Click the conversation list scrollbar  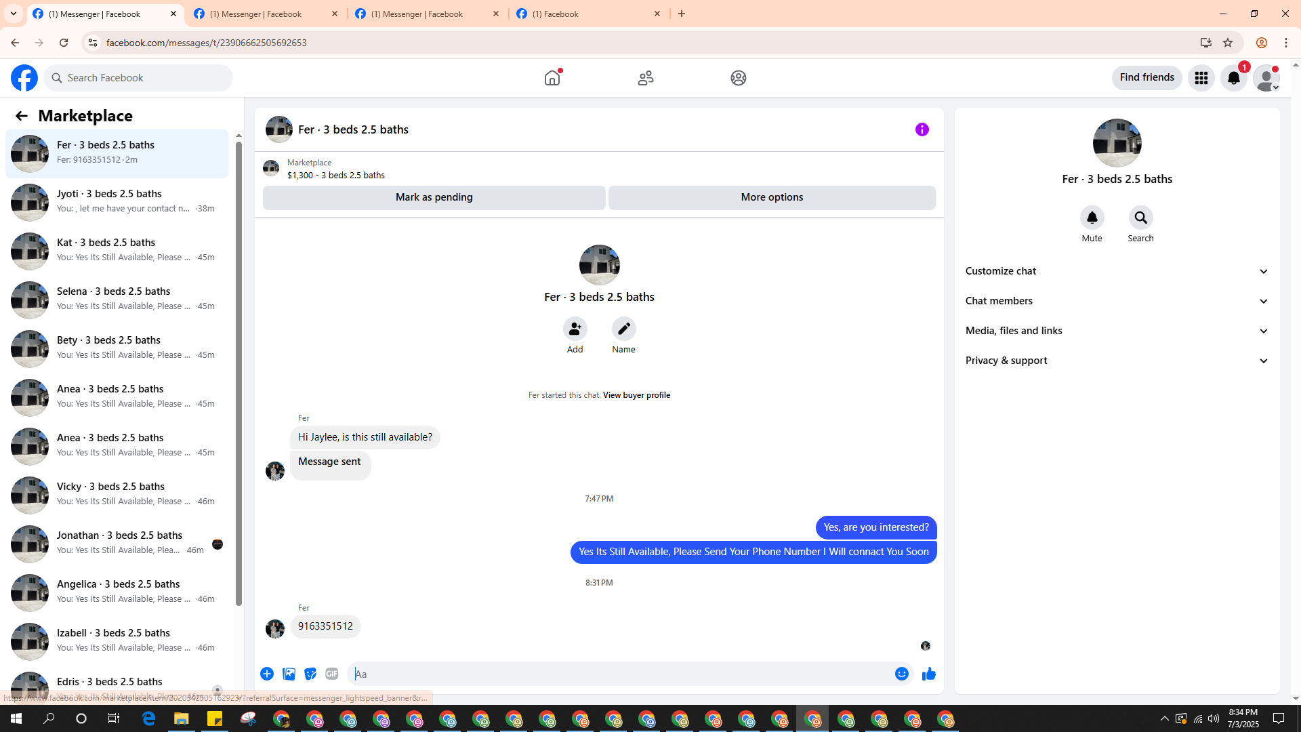coord(239,373)
